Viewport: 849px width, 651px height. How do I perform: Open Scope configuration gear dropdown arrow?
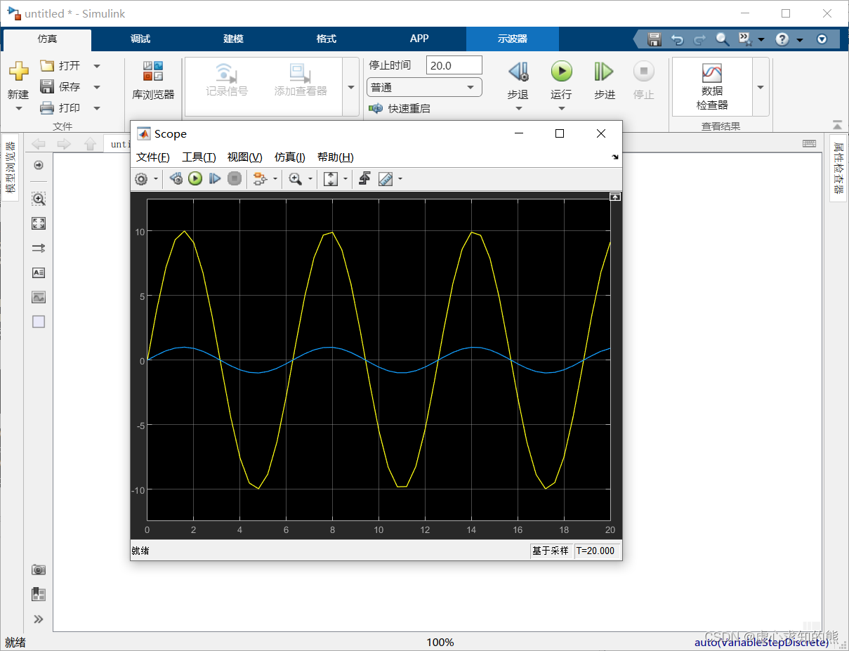[156, 179]
